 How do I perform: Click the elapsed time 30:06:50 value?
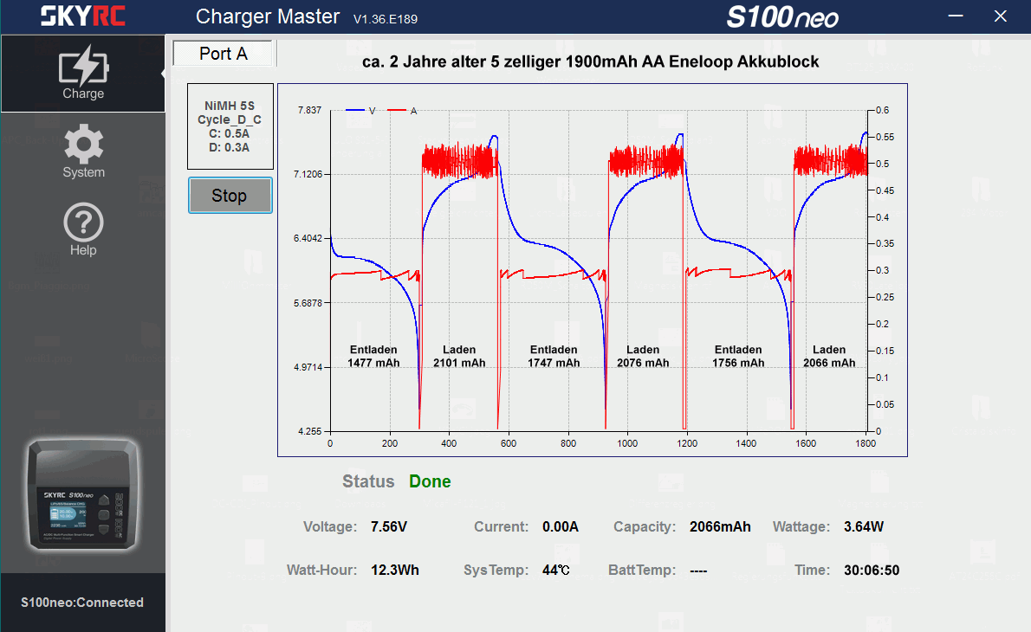pos(872,571)
